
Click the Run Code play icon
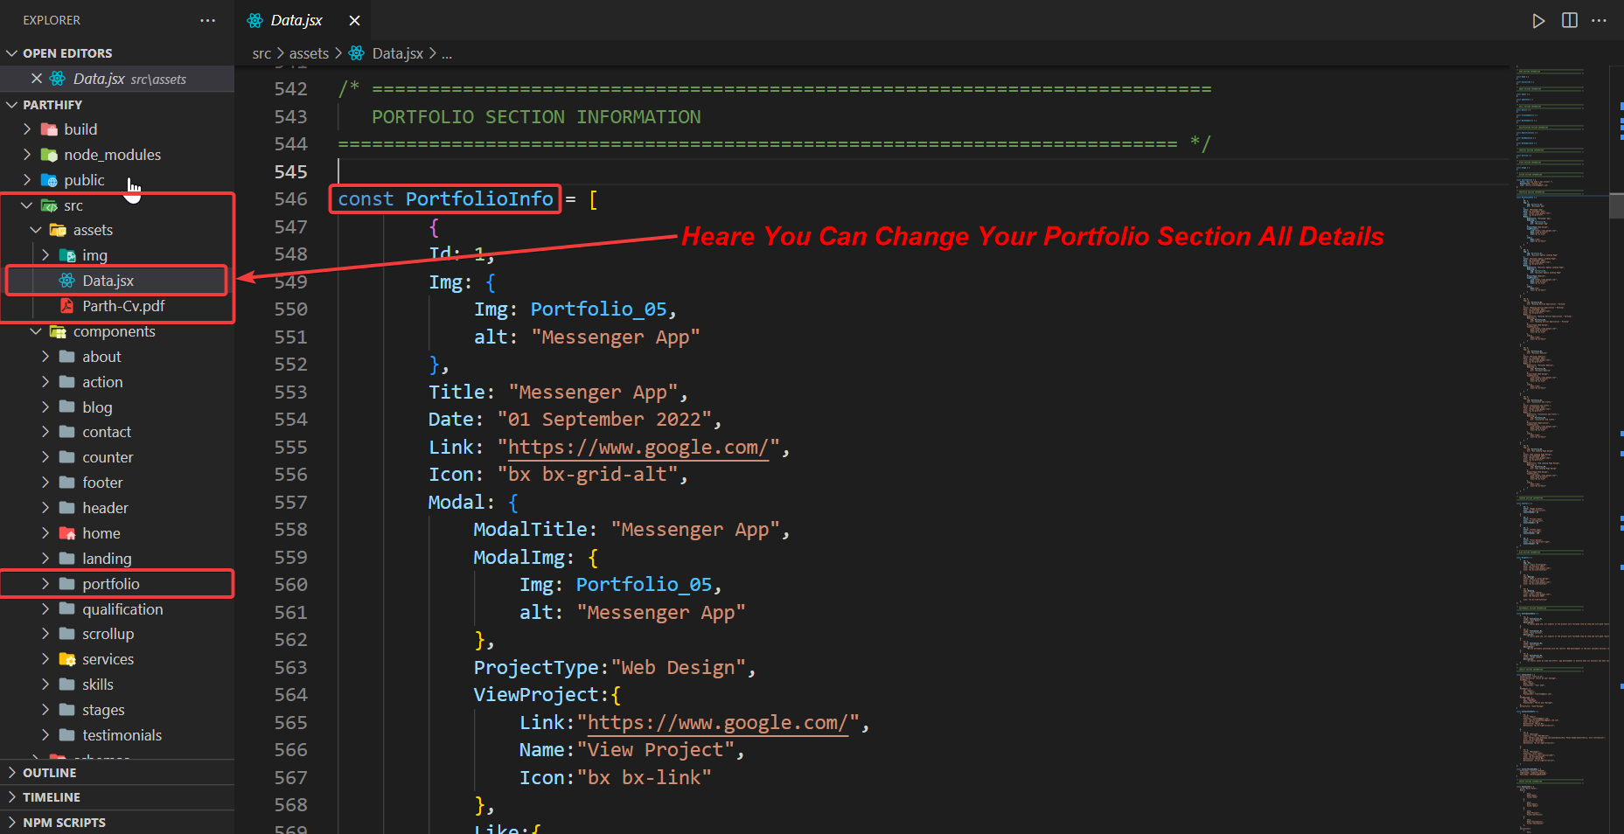coord(1538,21)
